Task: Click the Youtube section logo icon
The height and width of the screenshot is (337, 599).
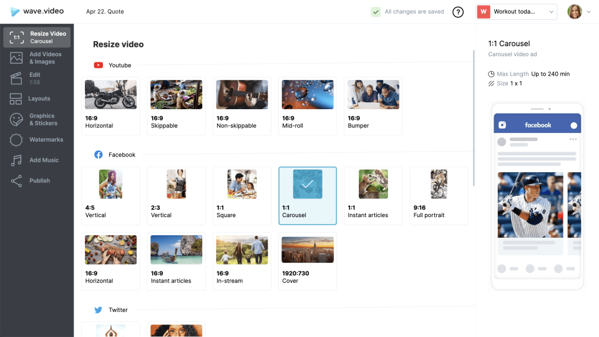Action: pos(99,66)
